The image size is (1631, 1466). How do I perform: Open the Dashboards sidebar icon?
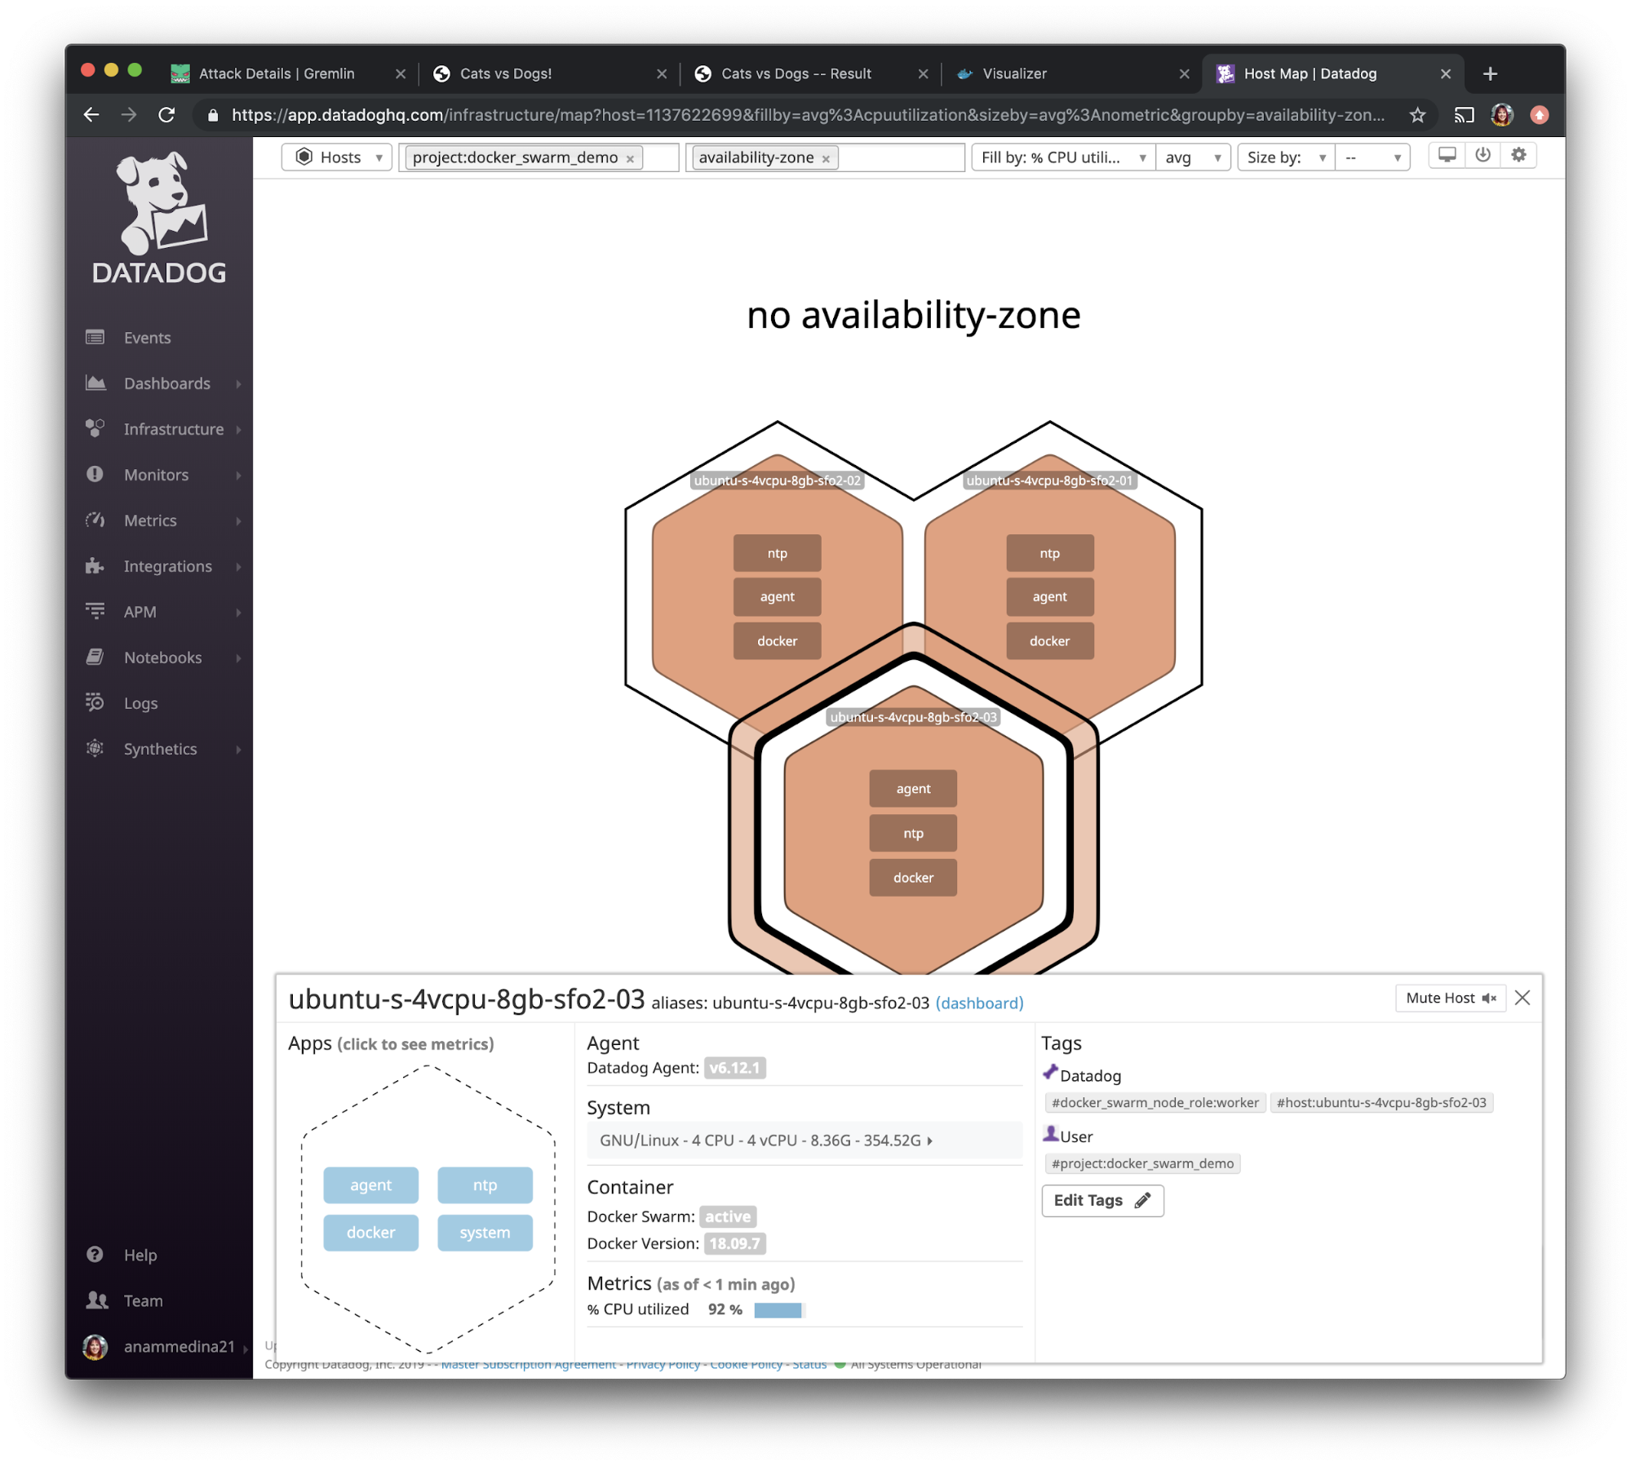(x=95, y=383)
